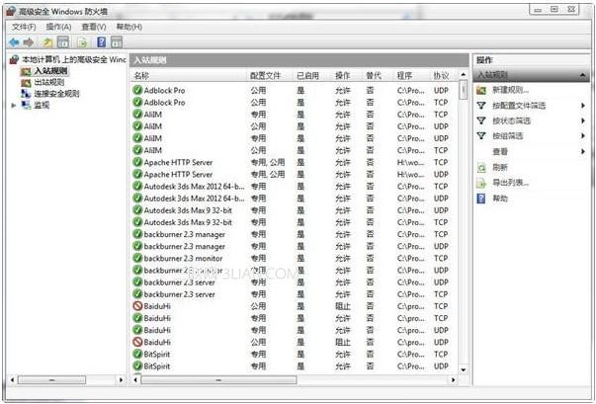Toggle the console tree pane toolbar icon
Viewport: 596px width, 404px height.
pyautogui.click(x=63, y=41)
